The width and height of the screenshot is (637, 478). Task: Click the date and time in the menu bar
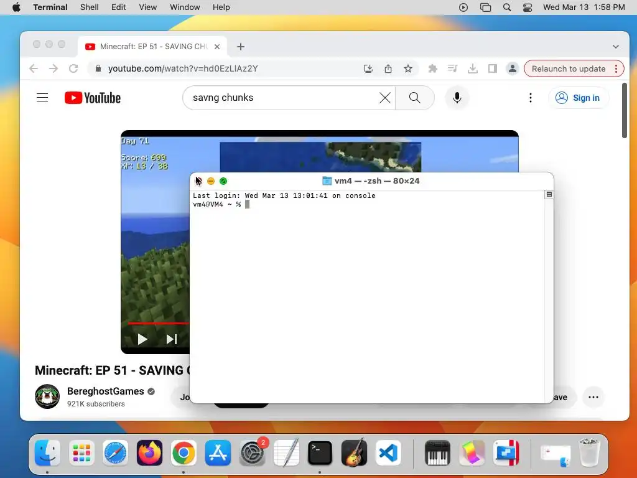click(x=584, y=7)
